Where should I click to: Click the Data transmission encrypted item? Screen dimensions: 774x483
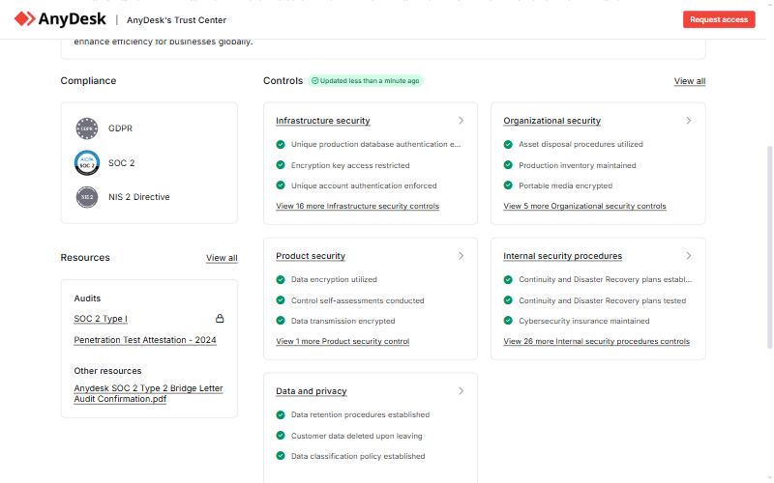(343, 321)
